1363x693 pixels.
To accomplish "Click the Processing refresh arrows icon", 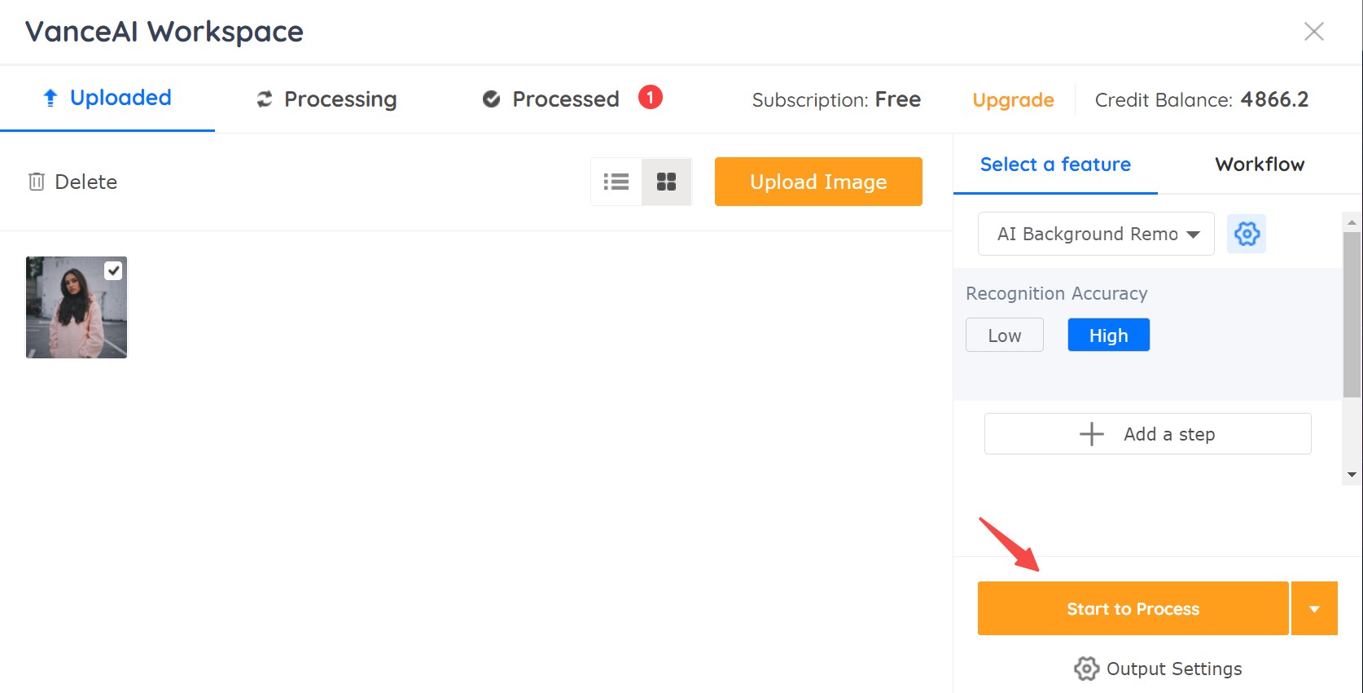I will coord(265,99).
